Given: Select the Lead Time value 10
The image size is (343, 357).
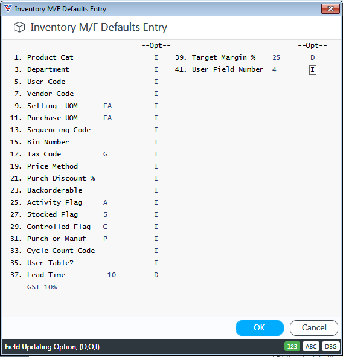Looking at the screenshot, I should tap(112, 275).
